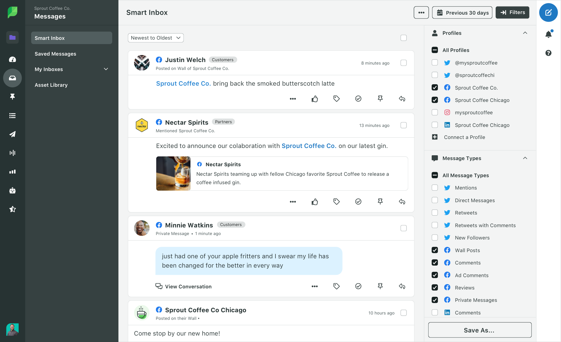Tag the Nectar Spirits message
The width and height of the screenshot is (561, 342).
[x=336, y=202]
